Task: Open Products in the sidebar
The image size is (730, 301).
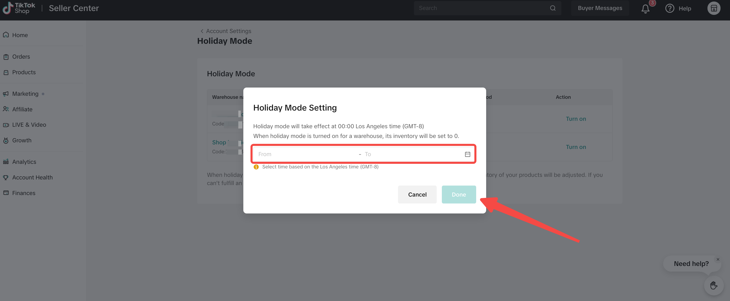Action: tap(24, 72)
